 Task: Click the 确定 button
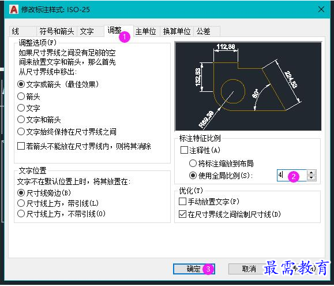[x=194, y=269]
